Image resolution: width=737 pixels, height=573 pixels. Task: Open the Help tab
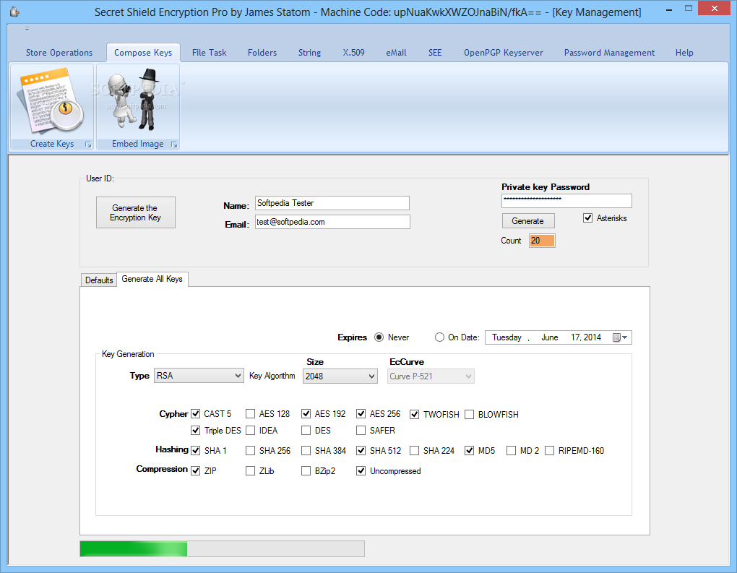684,53
